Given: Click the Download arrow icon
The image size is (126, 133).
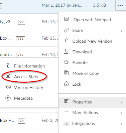Looking at the screenshot, I should click(x=66, y=51).
